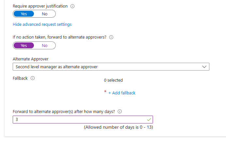The image size is (226, 146).
Task: Click the allowed number of days hint
Action: click(118, 127)
